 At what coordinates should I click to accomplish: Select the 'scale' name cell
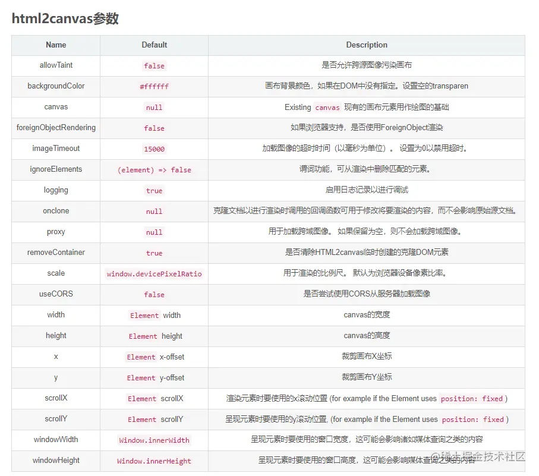point(56,273)
